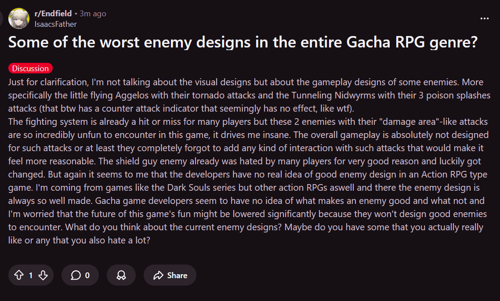
Task: Click the vote score number between arrows
Action: (31, 276)
